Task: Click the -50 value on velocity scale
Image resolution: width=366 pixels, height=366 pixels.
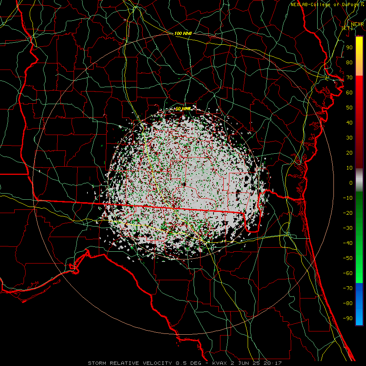Action: click(x=348, y=258)
